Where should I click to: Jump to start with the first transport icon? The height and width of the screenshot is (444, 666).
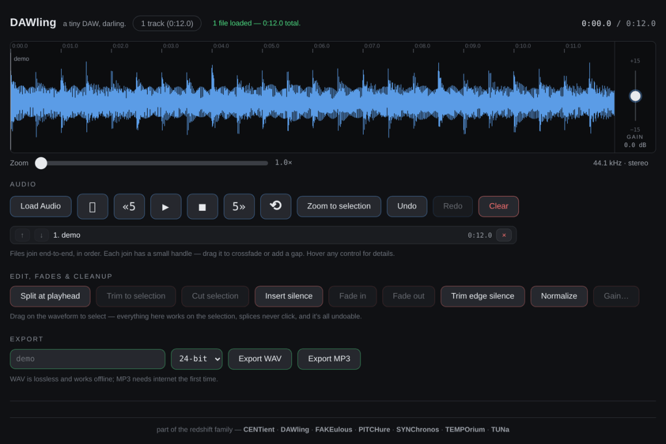click(x=92, y=206)
